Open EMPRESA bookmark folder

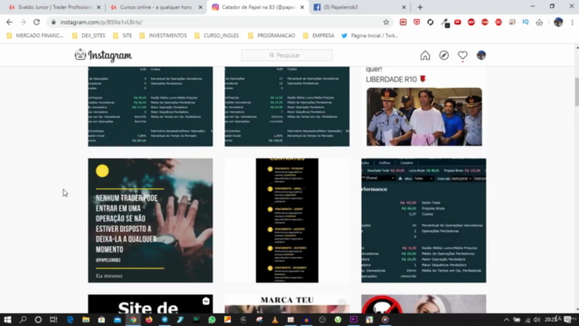318,36
